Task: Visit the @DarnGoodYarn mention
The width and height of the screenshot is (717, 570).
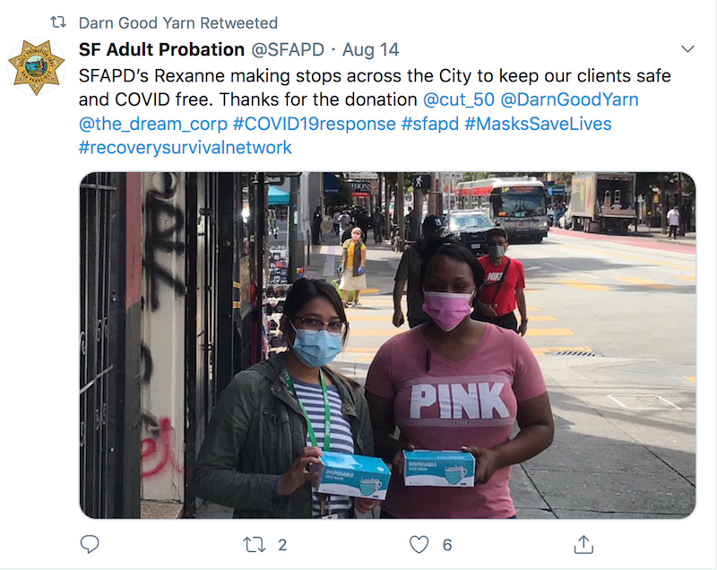Action: pos(570,99)
